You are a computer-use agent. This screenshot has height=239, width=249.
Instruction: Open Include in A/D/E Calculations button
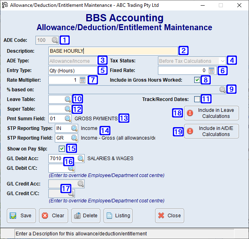(x=212, y=131)
